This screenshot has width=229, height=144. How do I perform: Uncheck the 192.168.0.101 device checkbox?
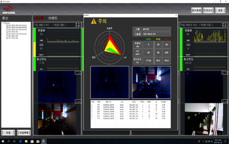point(7,27)
